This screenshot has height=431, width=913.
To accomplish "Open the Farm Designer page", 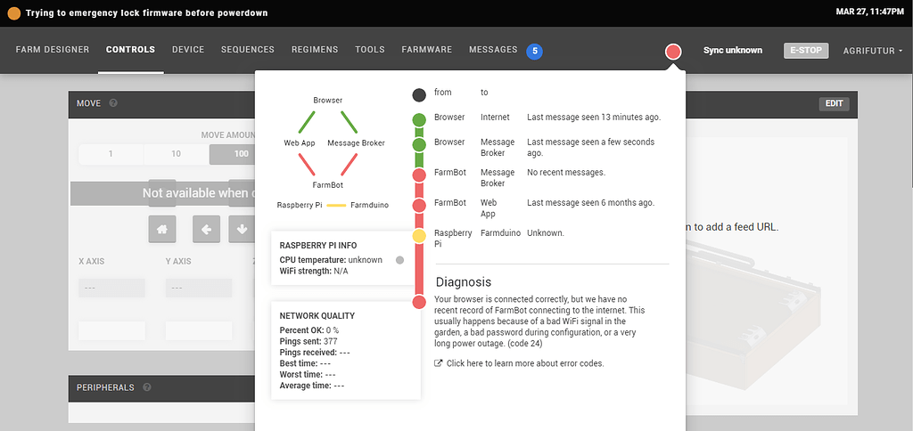I will [53, 50].
